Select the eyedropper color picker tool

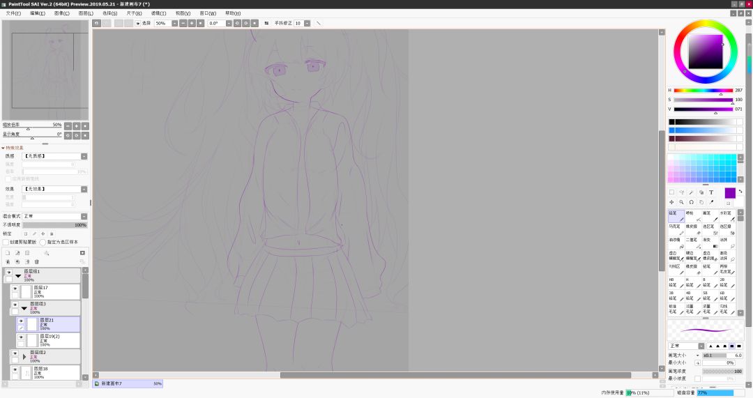pos(711,202)
